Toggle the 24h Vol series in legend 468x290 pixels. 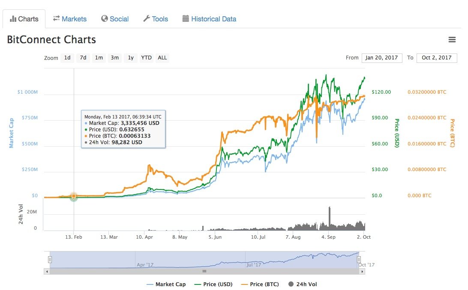(302, 284)
